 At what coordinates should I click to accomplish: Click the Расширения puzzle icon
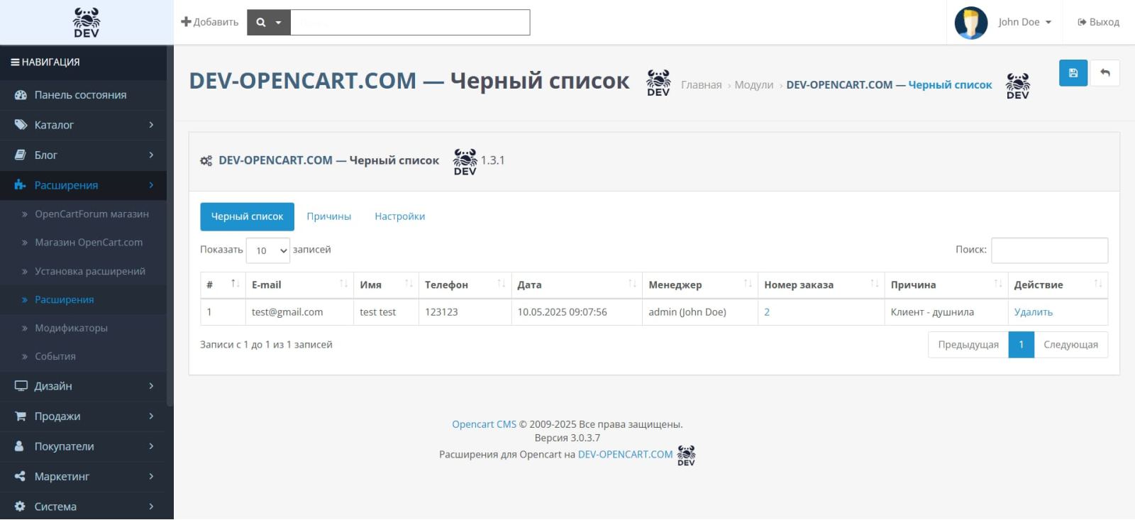[21, 185]
